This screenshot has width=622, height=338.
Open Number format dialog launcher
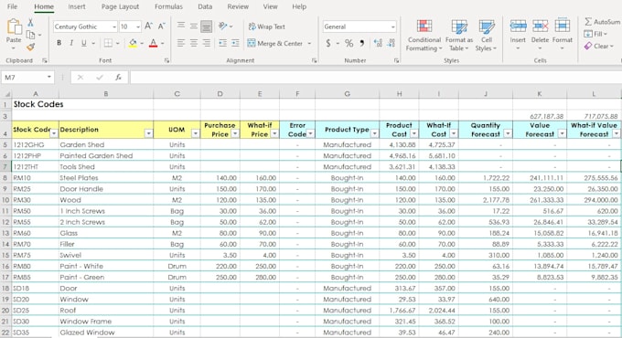pyautogui.click(x=396, y=60)
